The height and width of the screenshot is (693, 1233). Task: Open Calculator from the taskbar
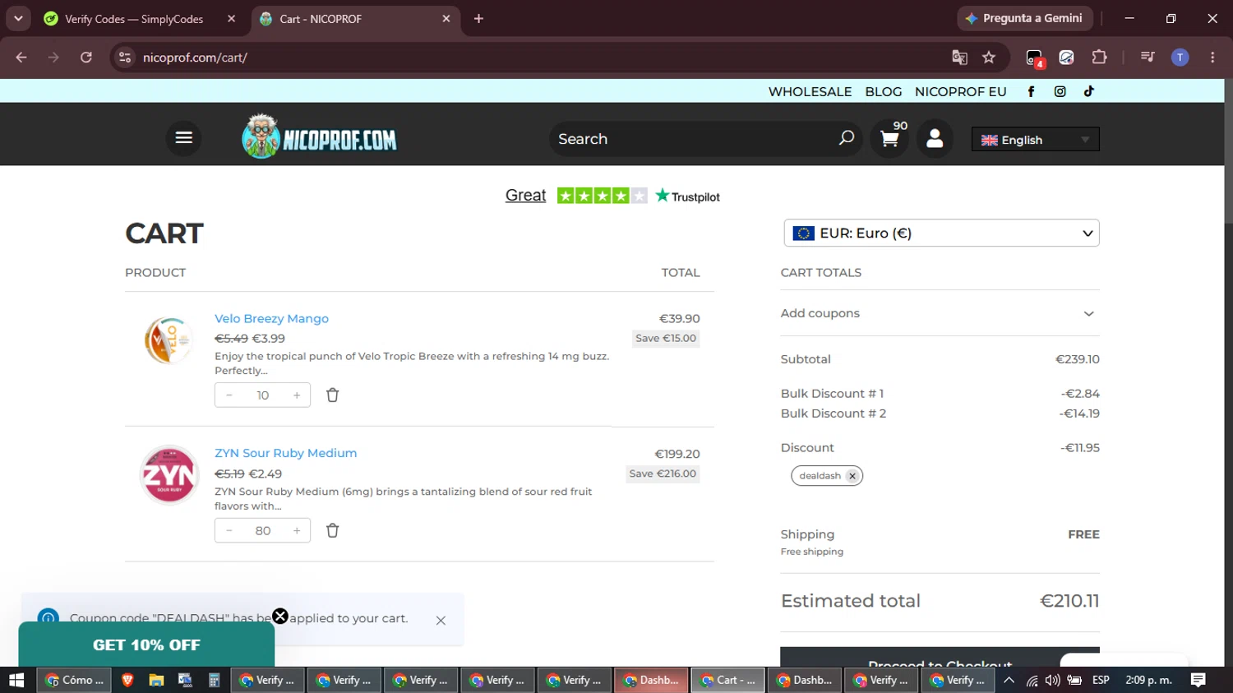point(214,680)
